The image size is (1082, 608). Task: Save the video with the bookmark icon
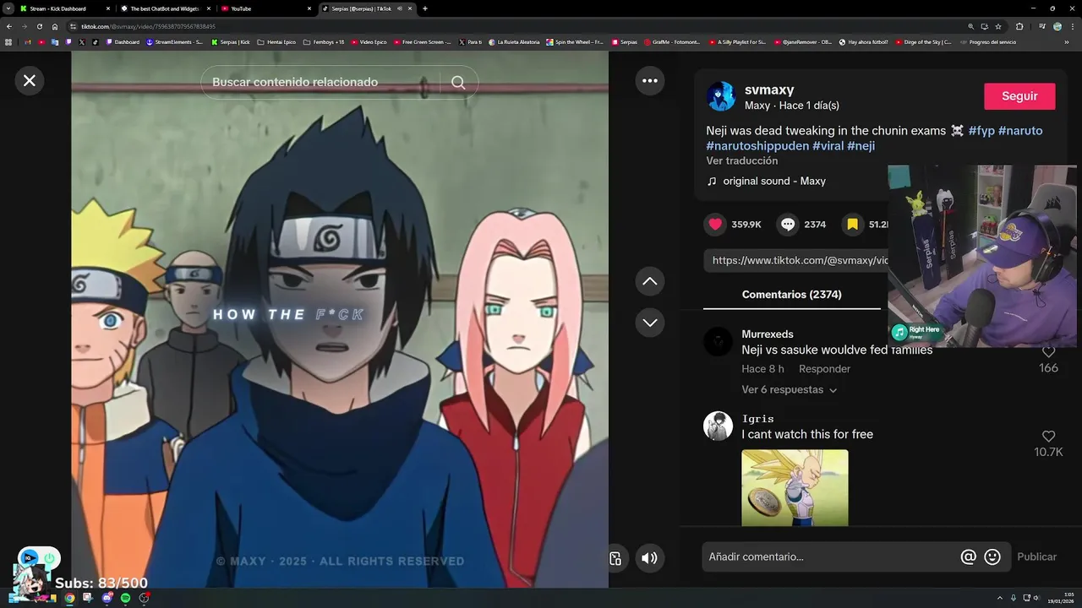coord(852,224)
